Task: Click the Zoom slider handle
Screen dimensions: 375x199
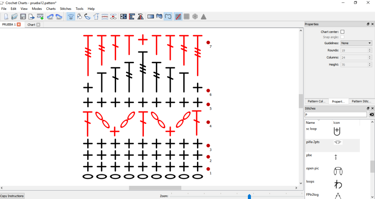Action: tap(249, 196)
